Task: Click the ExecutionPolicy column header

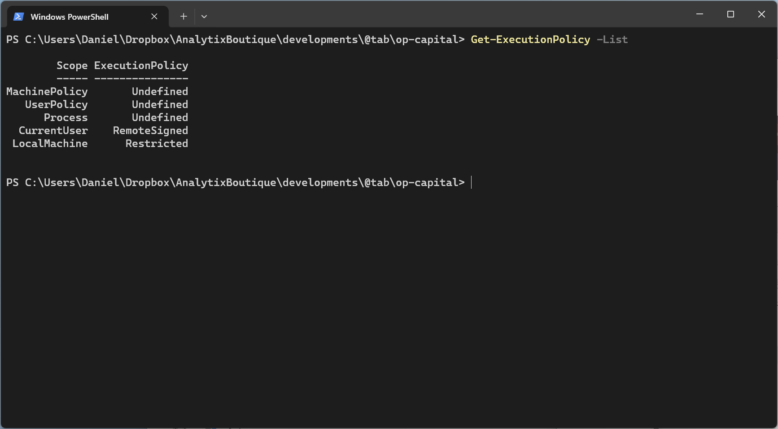Action: [x=141, y=65]
